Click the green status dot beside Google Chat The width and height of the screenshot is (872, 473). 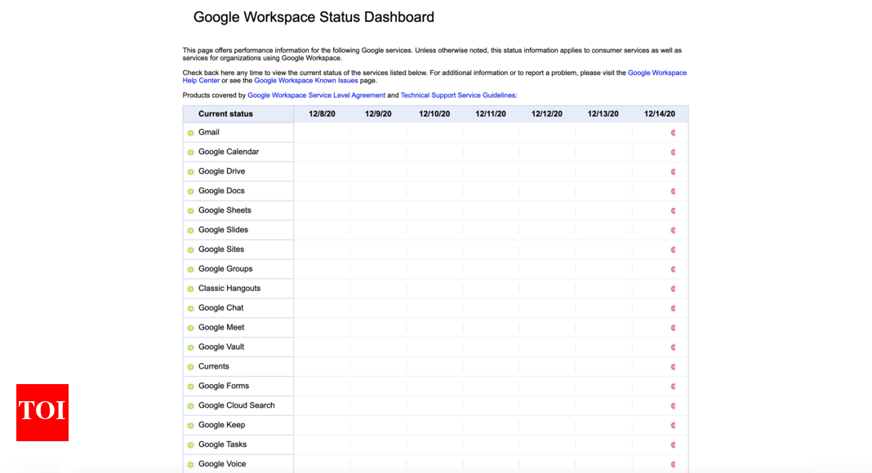(191, 308)
